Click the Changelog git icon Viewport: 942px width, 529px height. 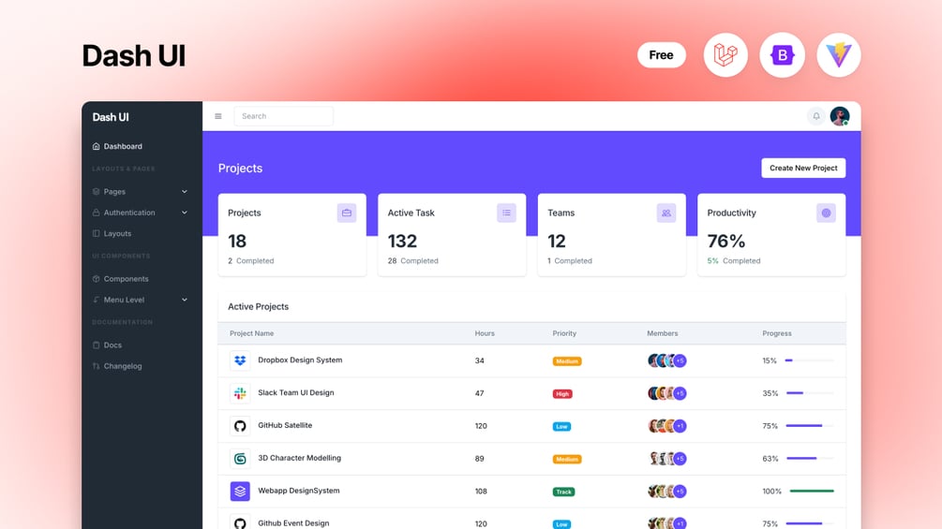[97, 366]
